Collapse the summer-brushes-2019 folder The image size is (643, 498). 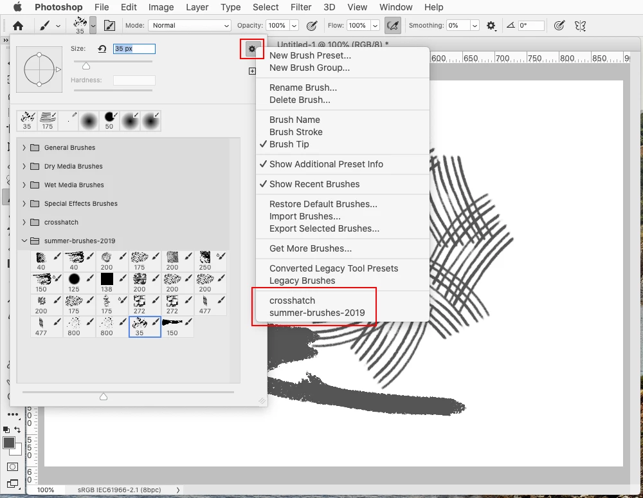pos(24,241)
